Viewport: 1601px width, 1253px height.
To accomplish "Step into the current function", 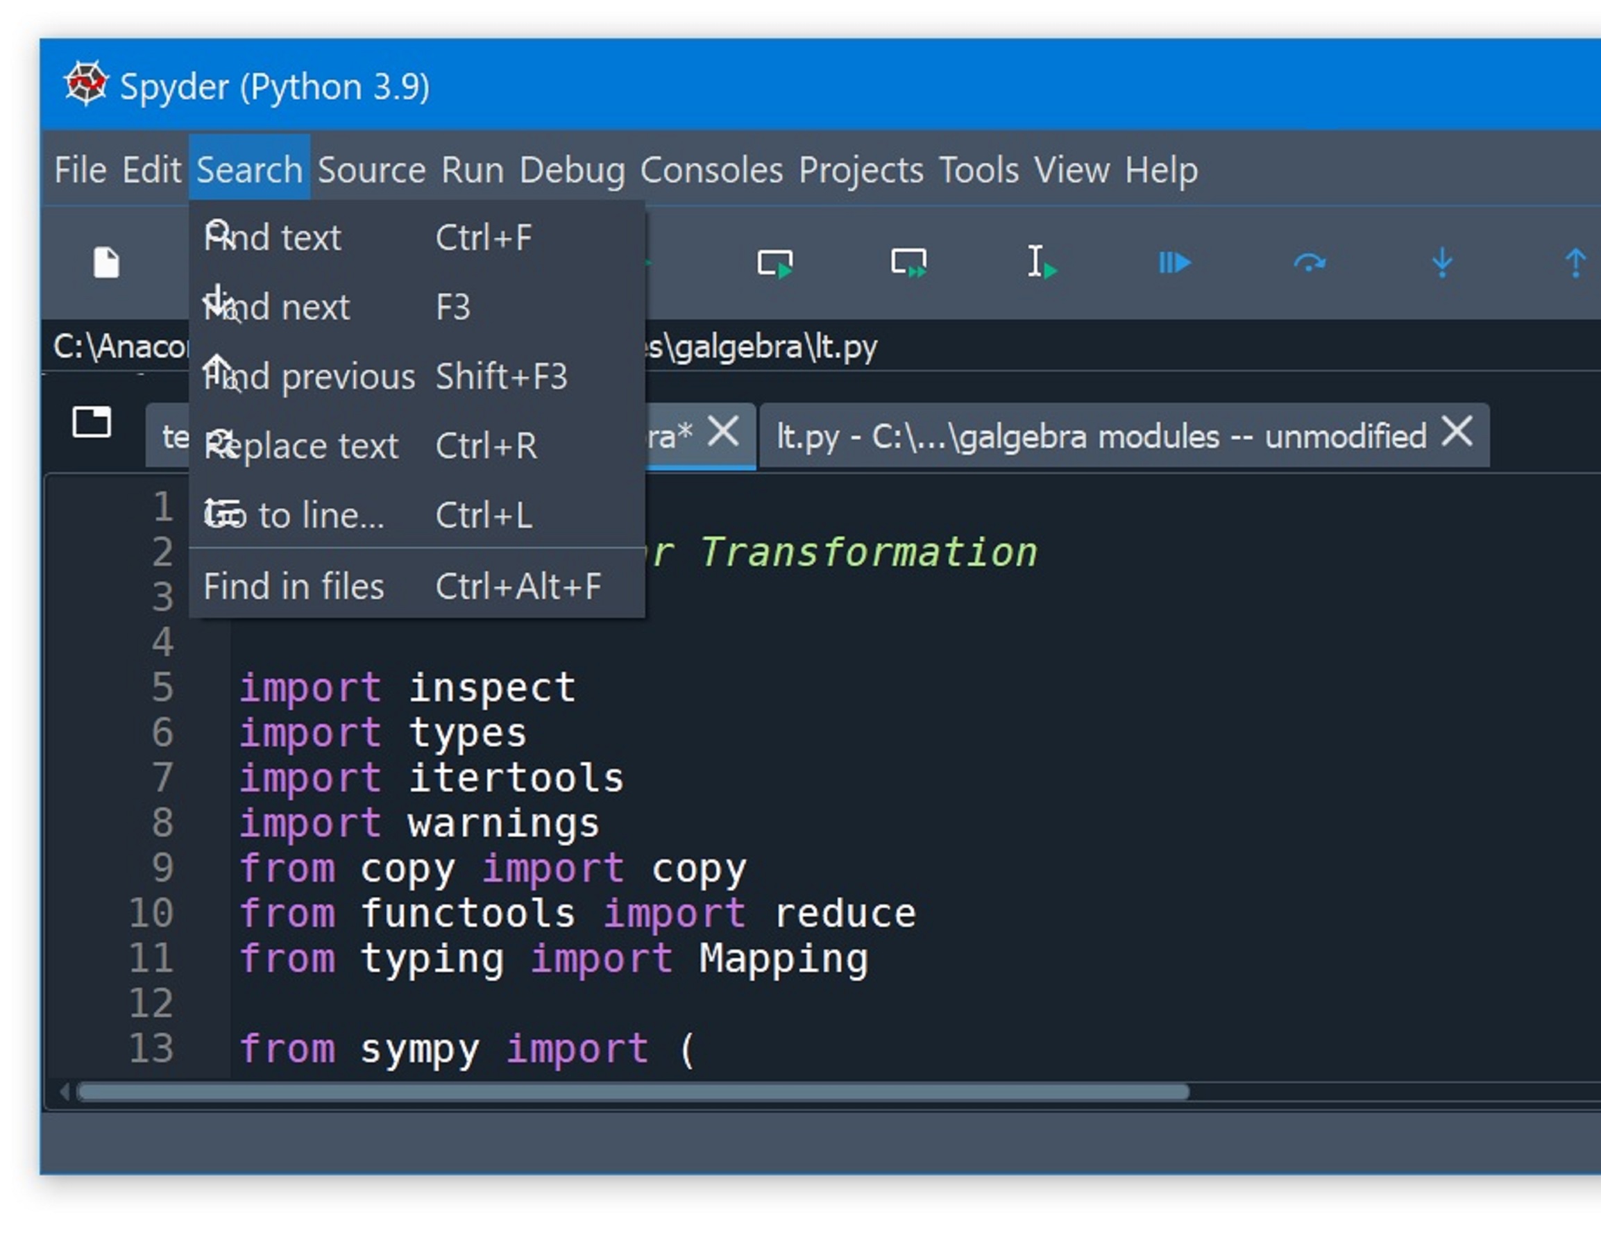I will [x=1442, y=262].
